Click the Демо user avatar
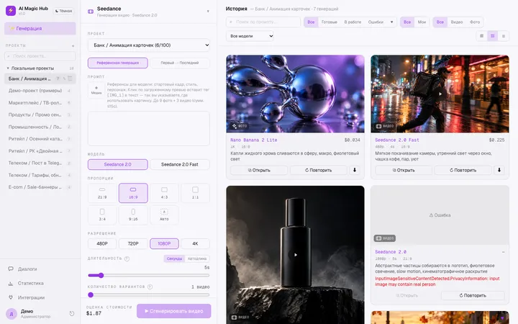Image resolution: width=518 pixels, height=324 pixels. click(12, 314)
